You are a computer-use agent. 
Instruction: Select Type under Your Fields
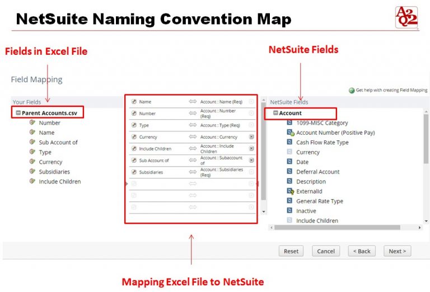[x=45, y=152]
